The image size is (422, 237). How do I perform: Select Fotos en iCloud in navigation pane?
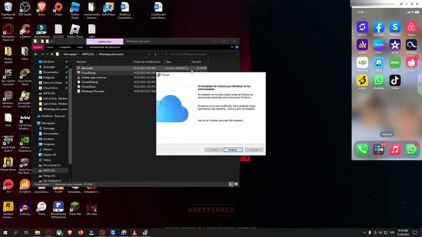coord(52,82)
